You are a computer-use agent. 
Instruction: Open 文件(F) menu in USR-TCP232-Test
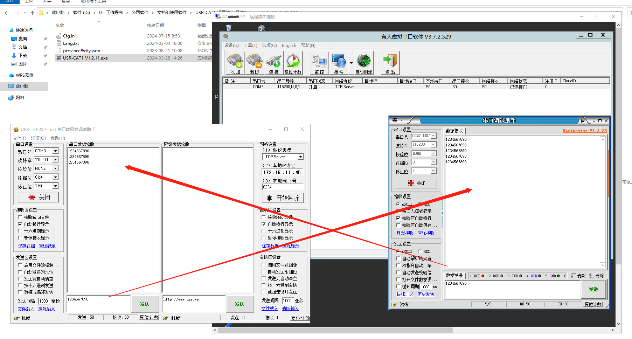20,138
